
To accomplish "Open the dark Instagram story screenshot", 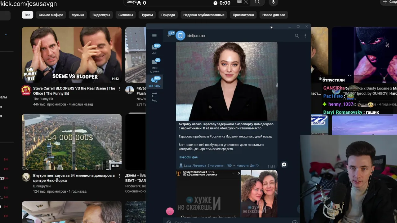I will (x=208, y=194).
